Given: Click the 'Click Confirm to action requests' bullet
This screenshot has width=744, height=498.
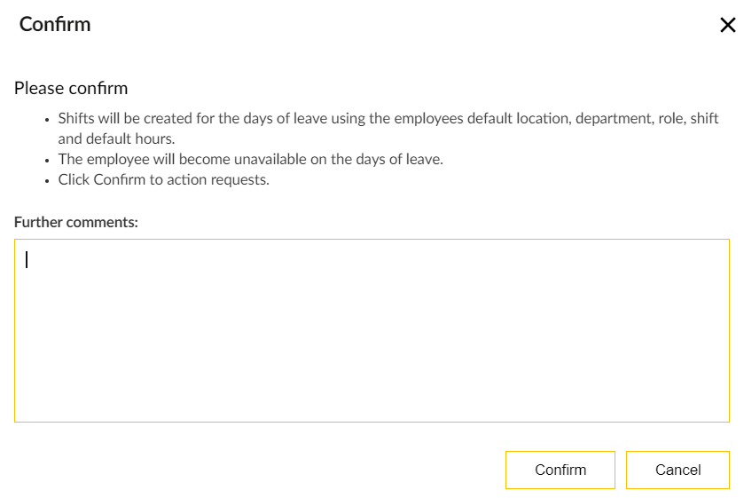Looking at the screenshot, I should click(164, 179).
